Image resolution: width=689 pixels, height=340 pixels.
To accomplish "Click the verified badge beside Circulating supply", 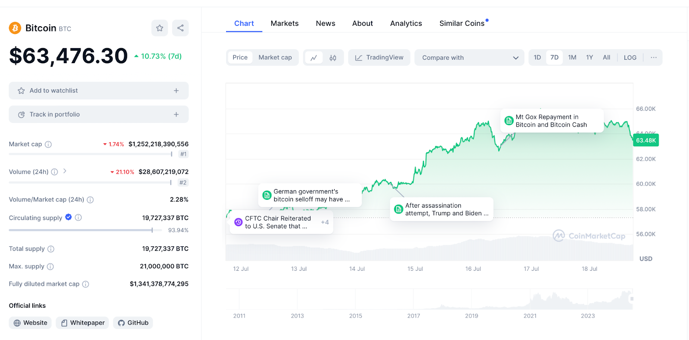I will point(68,217).
